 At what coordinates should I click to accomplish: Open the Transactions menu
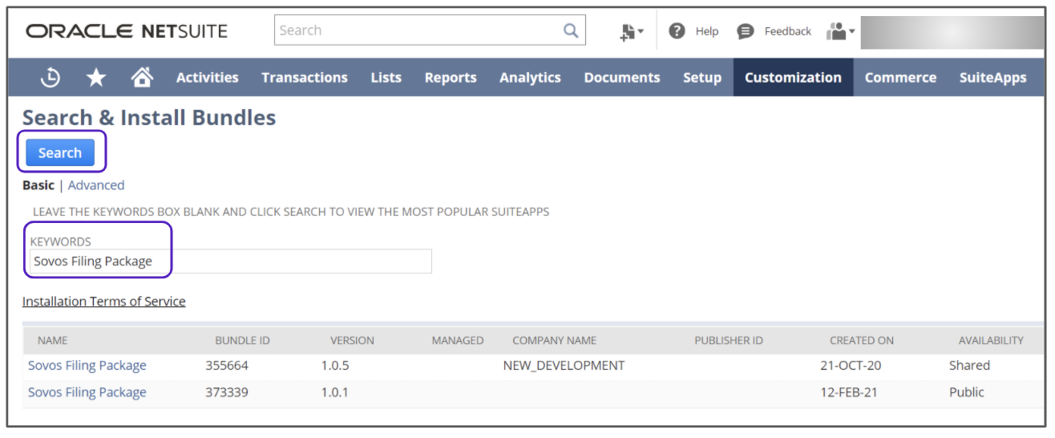(x=305, y=77)
